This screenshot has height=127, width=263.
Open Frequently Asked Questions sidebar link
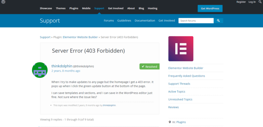(x=187, y=76)
